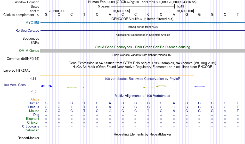Screen dimensions: 245x144
Task: Click the Window Position label
Action: [27, 2]
